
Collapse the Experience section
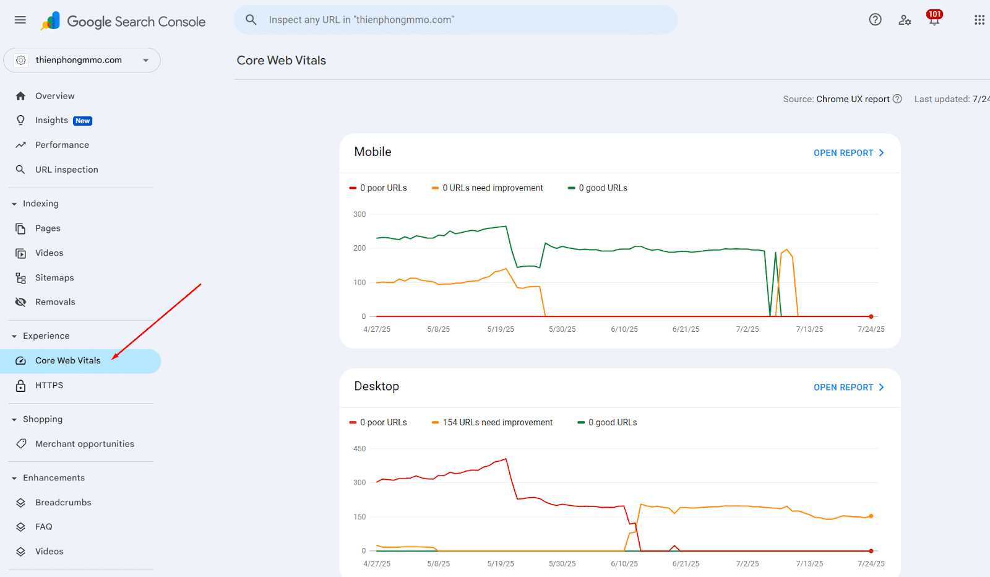14,336
